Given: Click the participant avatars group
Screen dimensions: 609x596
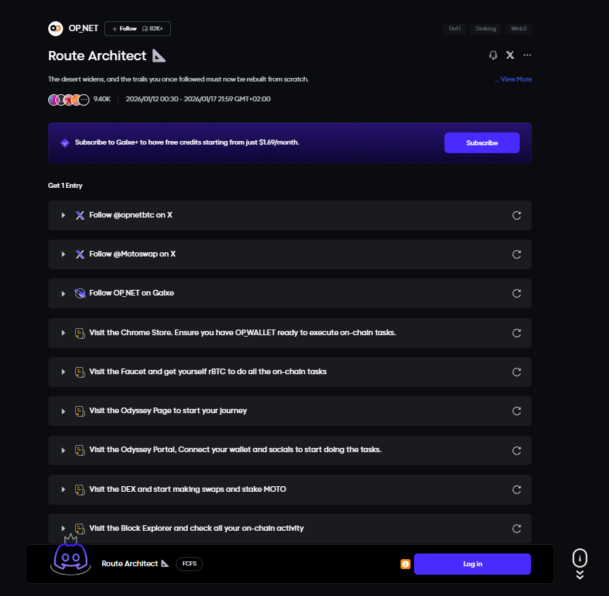Looking at the screenshot, I should coord(69,99).
